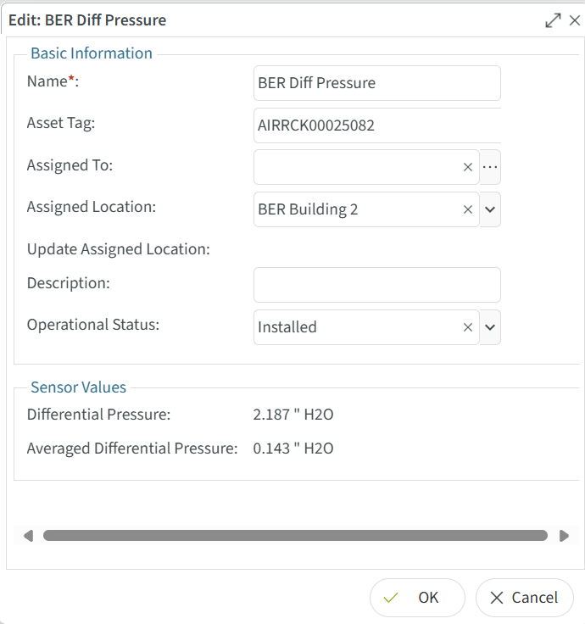Click into the Name input field

pos(376,83)
